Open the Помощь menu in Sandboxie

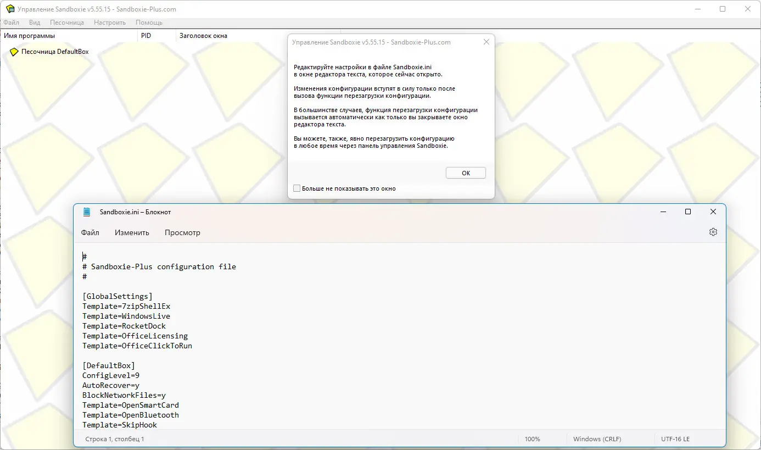click(x=149, y=23)
